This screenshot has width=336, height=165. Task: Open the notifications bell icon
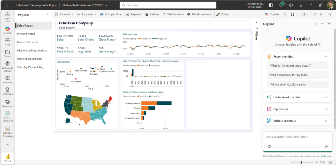point(281,5)
